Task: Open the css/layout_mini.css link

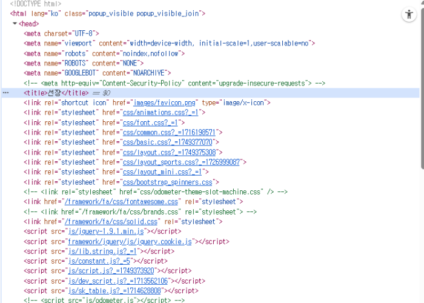Action: pos(162,172)
